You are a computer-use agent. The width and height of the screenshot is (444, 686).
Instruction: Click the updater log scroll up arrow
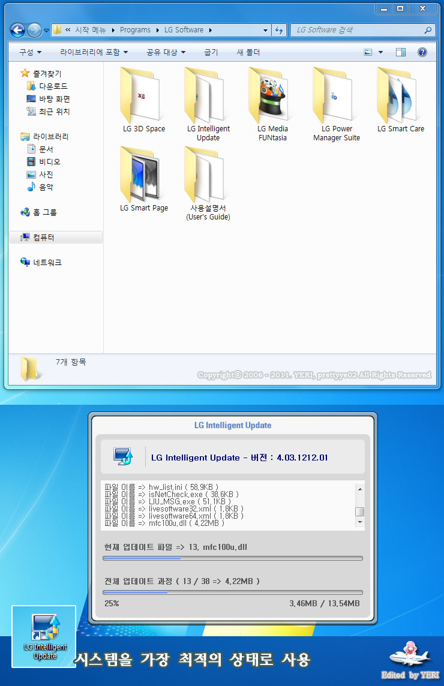point(360,489)
